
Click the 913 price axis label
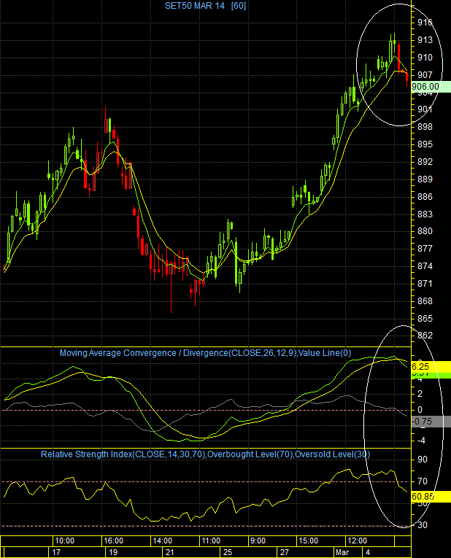(x=425, y=40)
